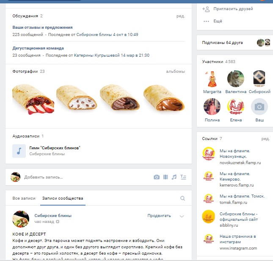Click the invite friends person icon
This screenshot has width=273, height=261.
(206, 9)
